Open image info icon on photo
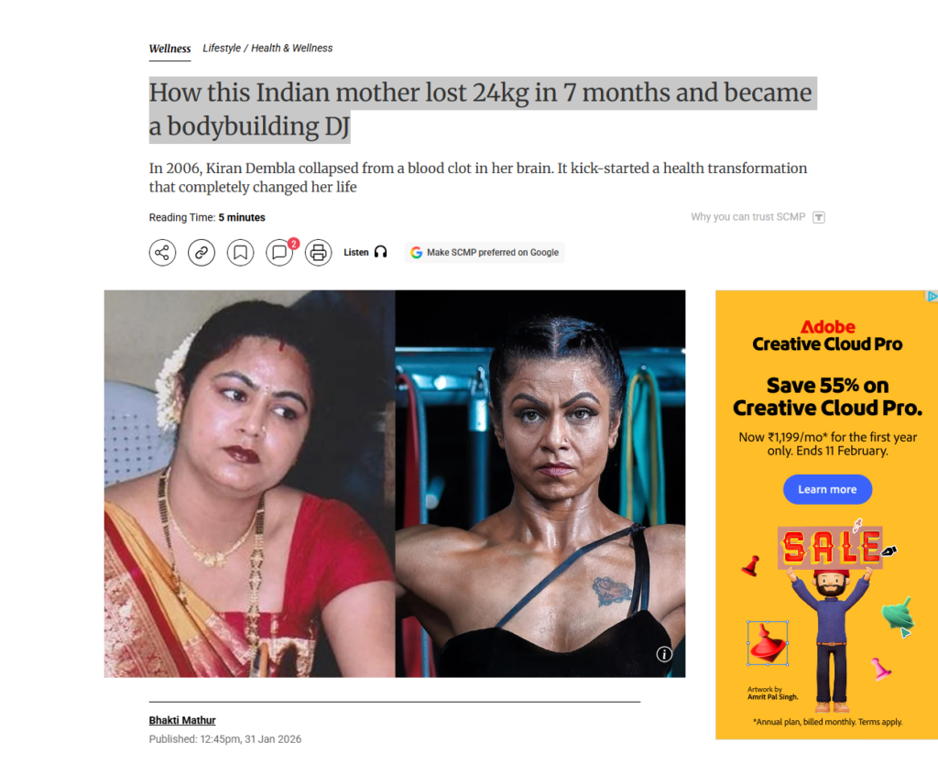This screenshot has height=775, width=938. [664, 654]
